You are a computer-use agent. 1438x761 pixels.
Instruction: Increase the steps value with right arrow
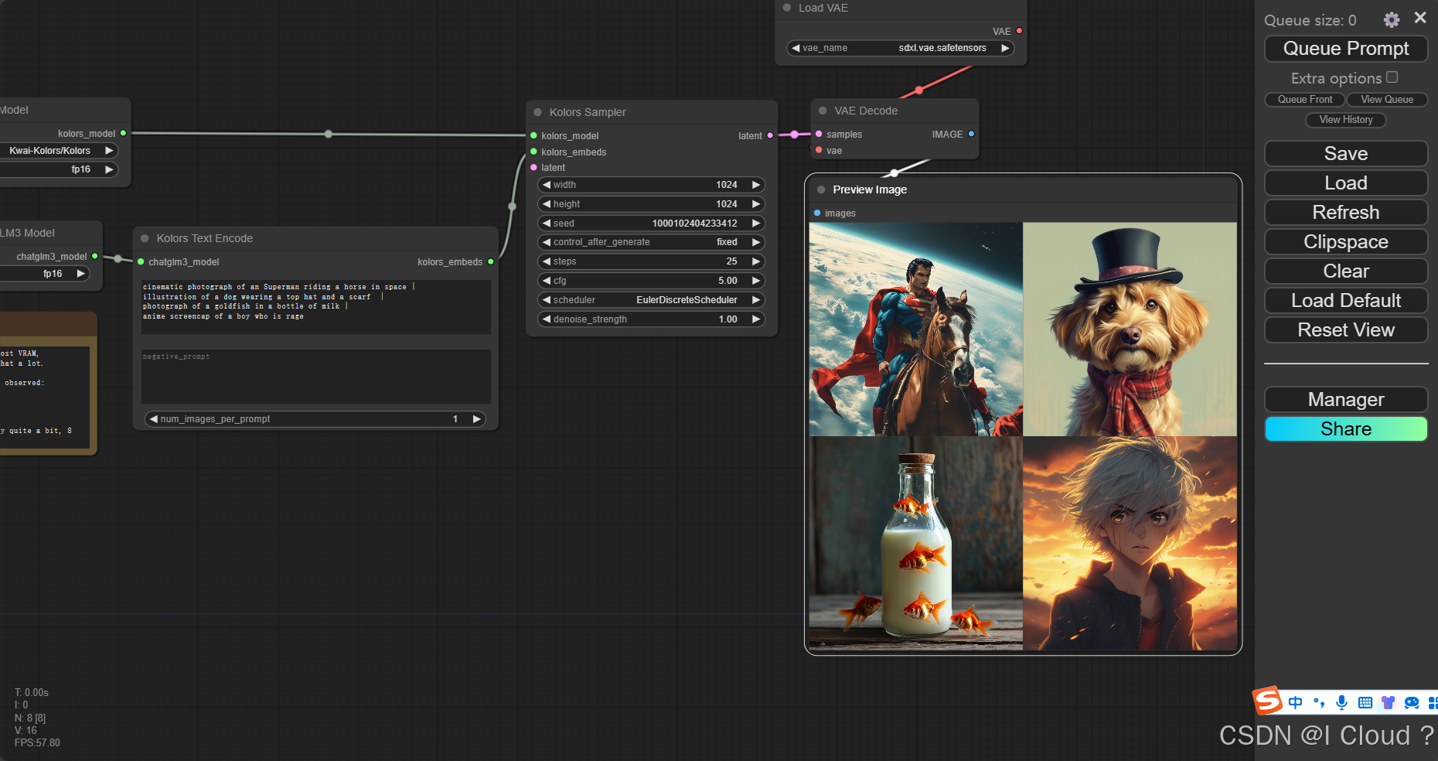click(756, 261)
